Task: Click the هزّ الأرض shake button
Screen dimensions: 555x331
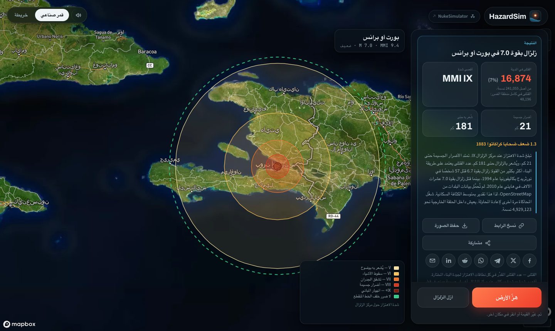Action: click(x=507, y=298)
